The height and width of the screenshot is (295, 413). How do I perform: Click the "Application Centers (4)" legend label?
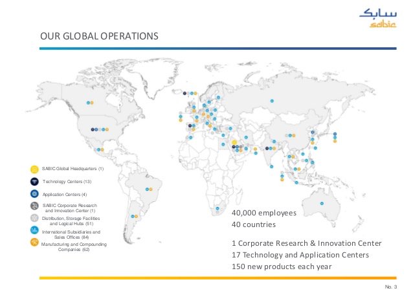(x=65, y=195)
